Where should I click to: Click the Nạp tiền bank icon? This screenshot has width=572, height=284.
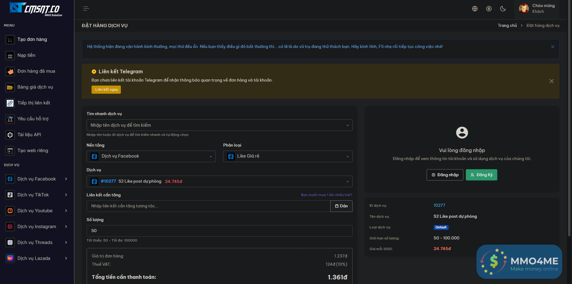pos(10,55)
